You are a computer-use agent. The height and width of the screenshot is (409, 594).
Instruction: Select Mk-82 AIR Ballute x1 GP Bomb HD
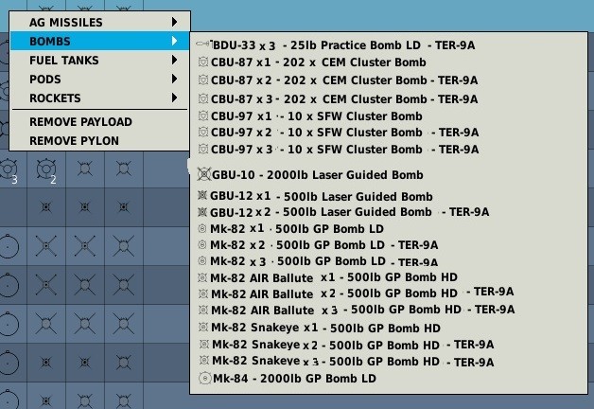tap(327, 277)
